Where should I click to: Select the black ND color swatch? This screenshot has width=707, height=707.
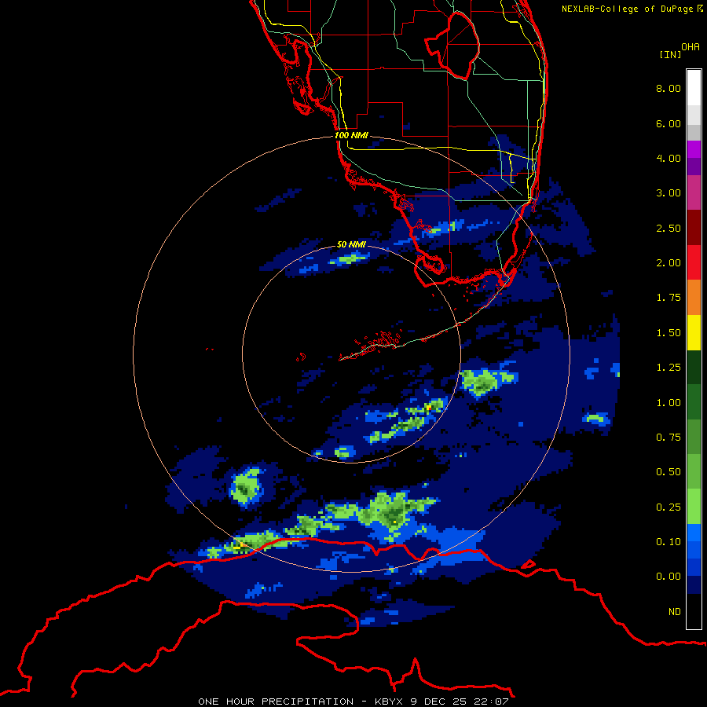[x=694, y=611]
